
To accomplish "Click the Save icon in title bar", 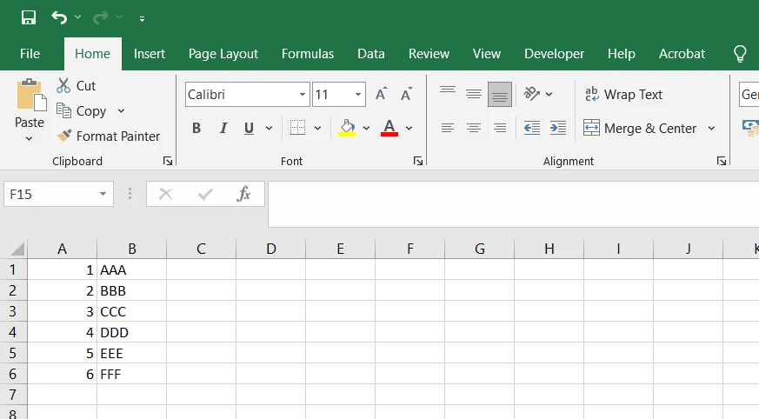I will [29, 17].
